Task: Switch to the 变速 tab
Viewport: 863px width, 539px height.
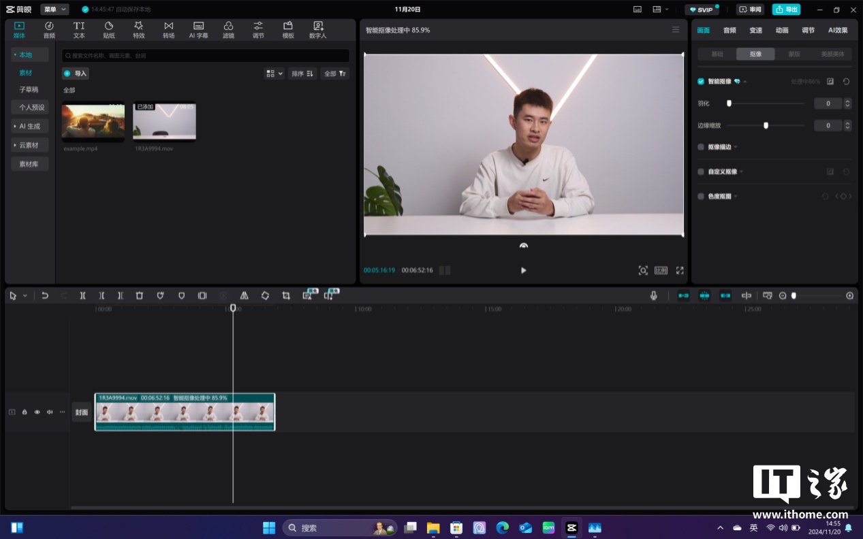Action: click(755, 30)
